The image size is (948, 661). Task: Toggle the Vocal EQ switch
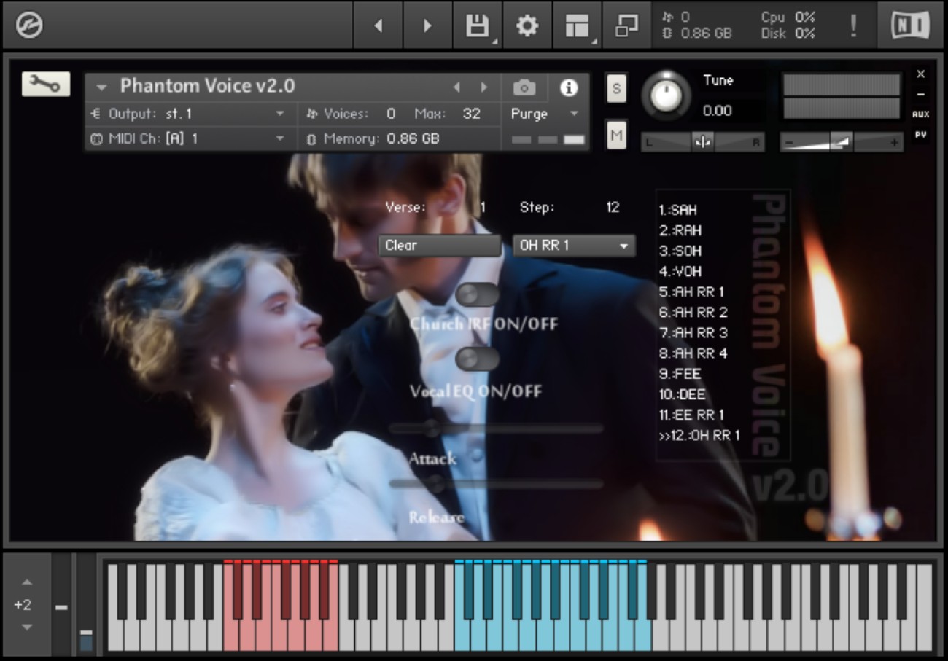478,359
